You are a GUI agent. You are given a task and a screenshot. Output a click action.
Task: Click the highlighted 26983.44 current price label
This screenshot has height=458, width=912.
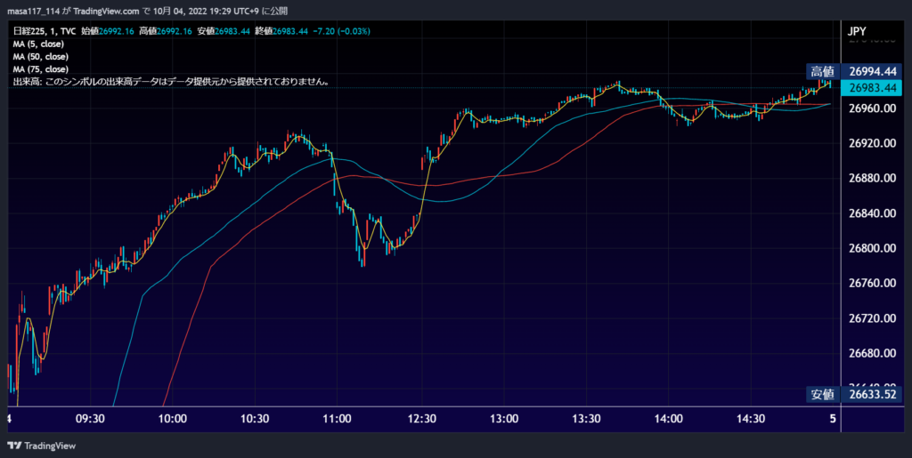pyautogui.click(x=872, y=88)
